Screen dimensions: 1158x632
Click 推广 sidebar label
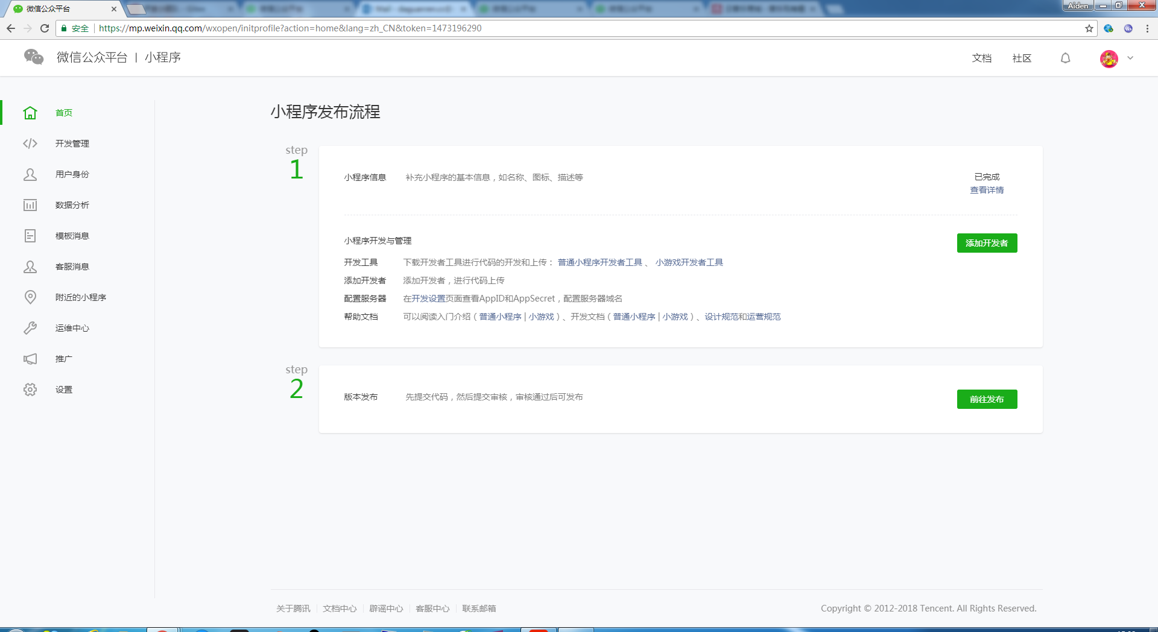64,359
